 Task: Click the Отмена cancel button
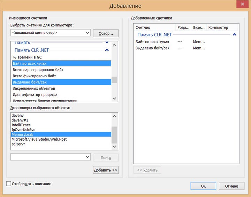point(231,186)
